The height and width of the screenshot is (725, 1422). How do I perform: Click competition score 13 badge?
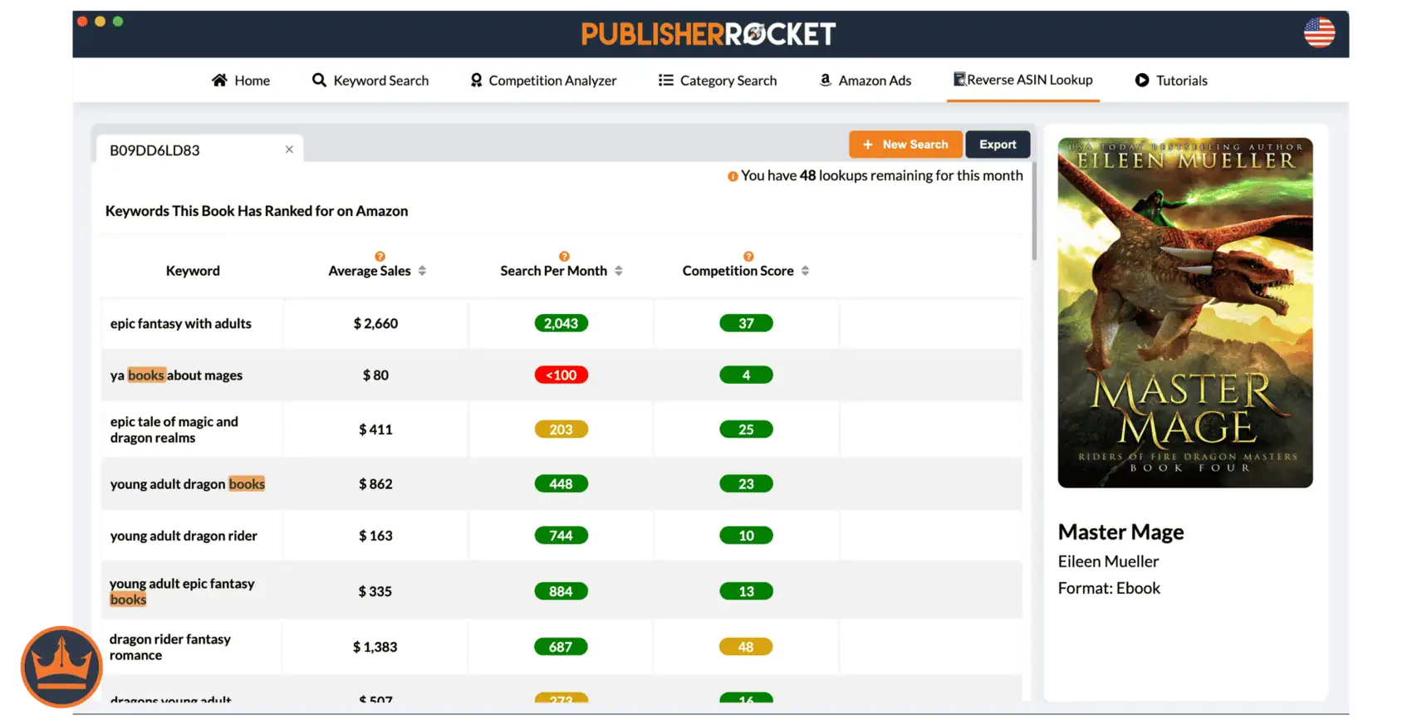(x=746, y=591)
